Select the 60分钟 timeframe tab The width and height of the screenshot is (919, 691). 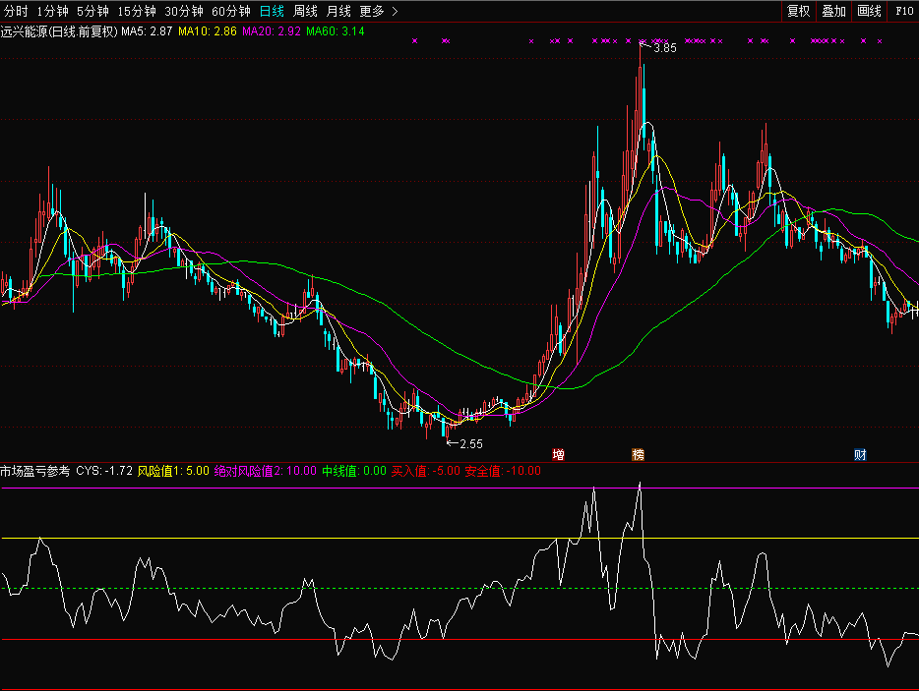[231, 11]
